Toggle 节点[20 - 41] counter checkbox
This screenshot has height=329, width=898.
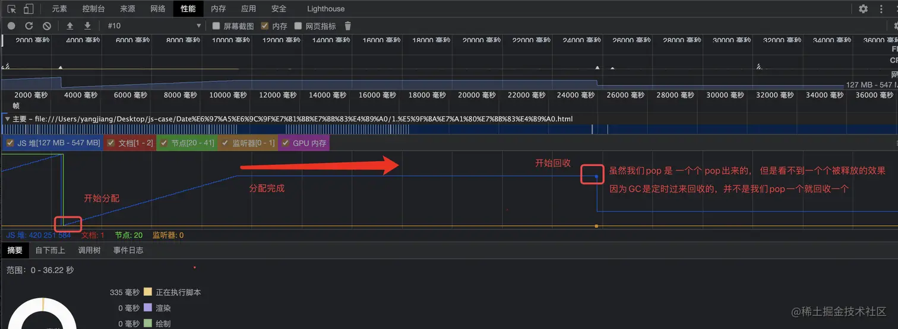165,143
